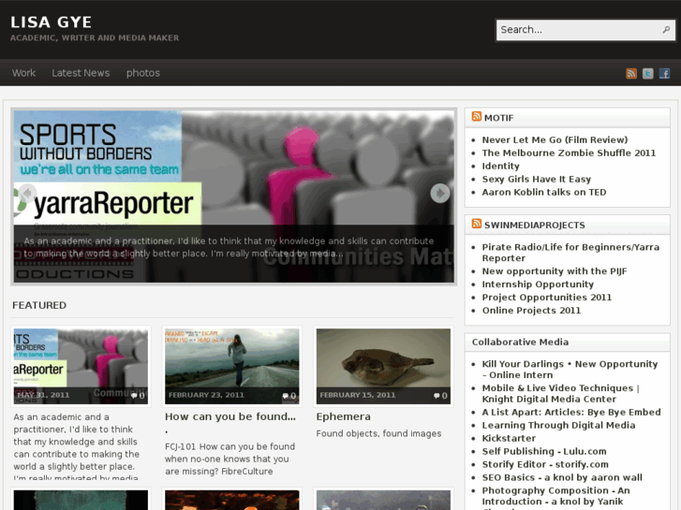Image resolution: width=681 pixels, height=510 pixels.
Task: Open 'Never Let Me Go (Film Review)' link
Action: click(555, 139)
